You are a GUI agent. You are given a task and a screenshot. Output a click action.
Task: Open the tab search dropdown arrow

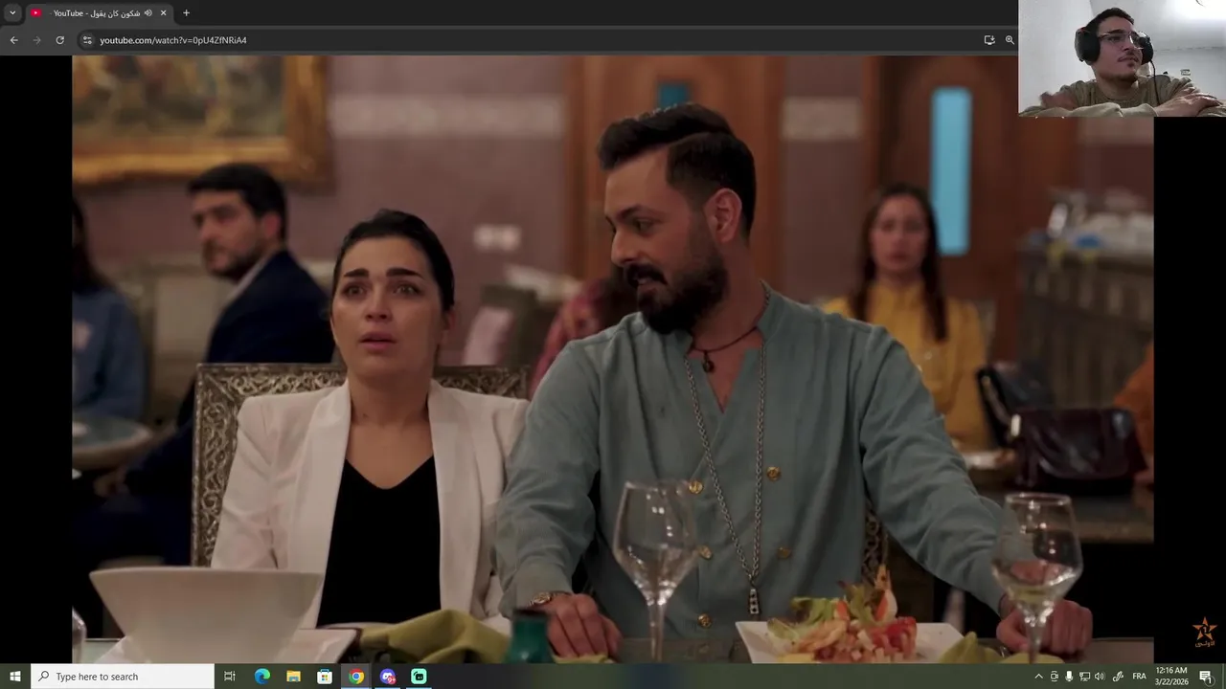tap(12, 13)
